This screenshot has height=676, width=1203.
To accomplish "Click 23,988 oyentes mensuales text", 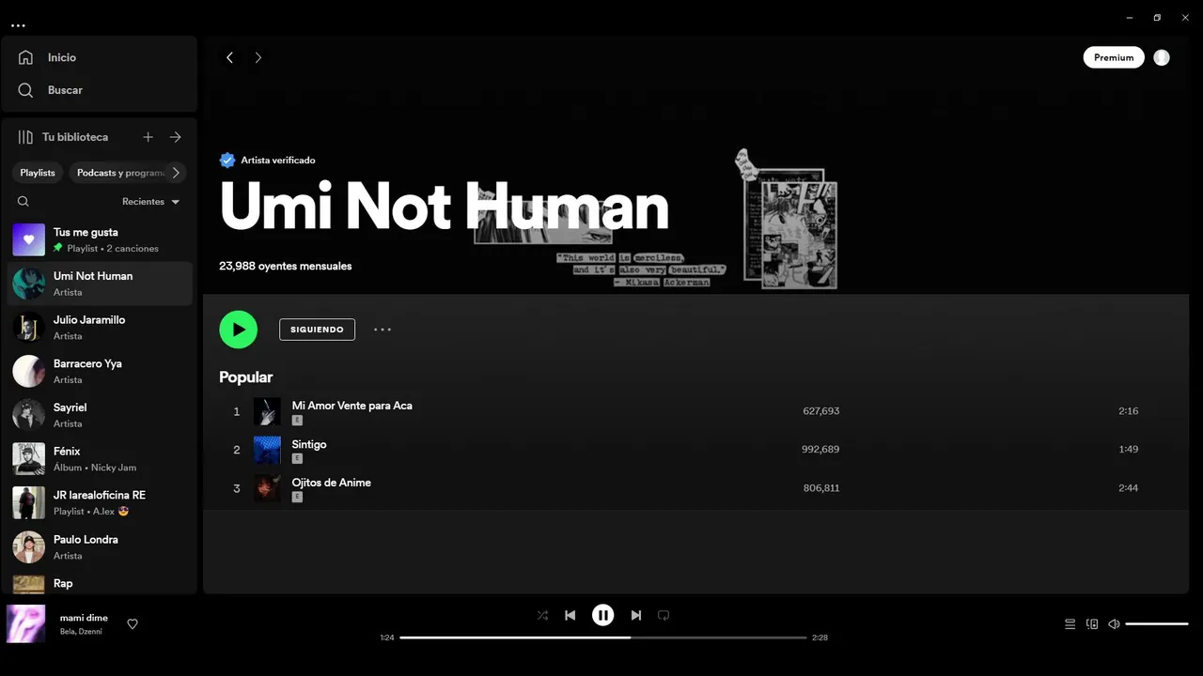I will tap(285, 266).
